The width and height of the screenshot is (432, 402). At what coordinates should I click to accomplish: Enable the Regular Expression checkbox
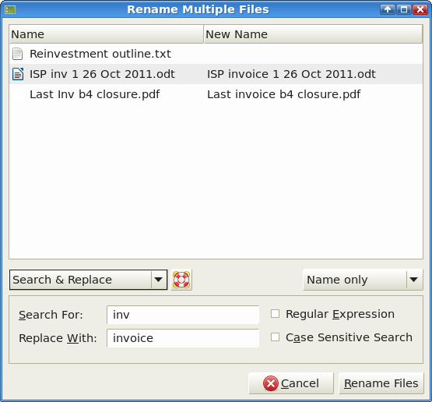(275, 314)
